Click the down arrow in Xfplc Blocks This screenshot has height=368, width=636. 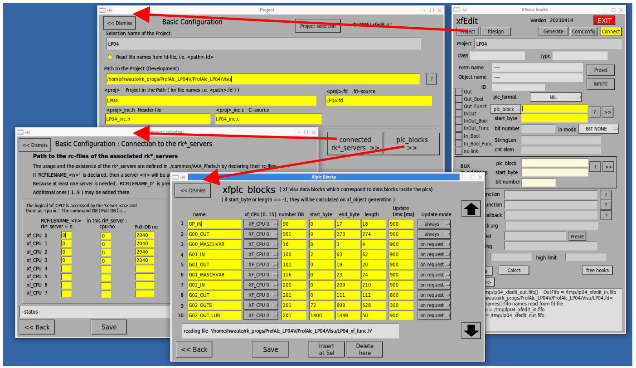(x=471, y=330)
